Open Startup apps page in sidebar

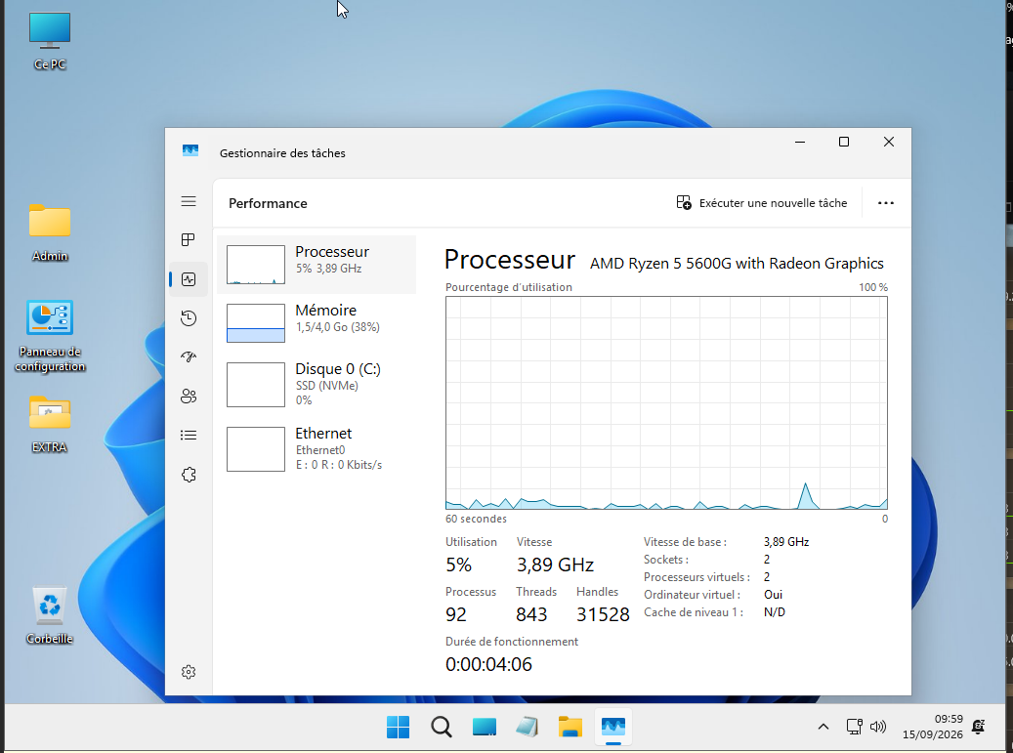click(189, 357)
